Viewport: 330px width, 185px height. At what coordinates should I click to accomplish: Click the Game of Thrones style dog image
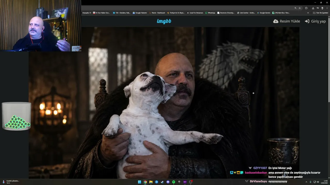click(164, 103)
